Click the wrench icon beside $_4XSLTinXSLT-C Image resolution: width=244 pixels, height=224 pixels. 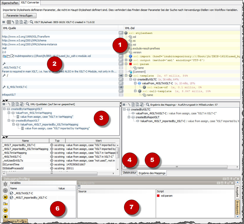pyautogui.click(x=4, y=87)
